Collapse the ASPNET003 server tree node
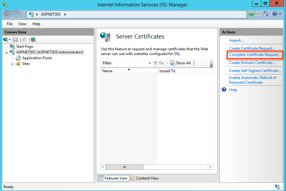The image size is (286, 191). 7,53
